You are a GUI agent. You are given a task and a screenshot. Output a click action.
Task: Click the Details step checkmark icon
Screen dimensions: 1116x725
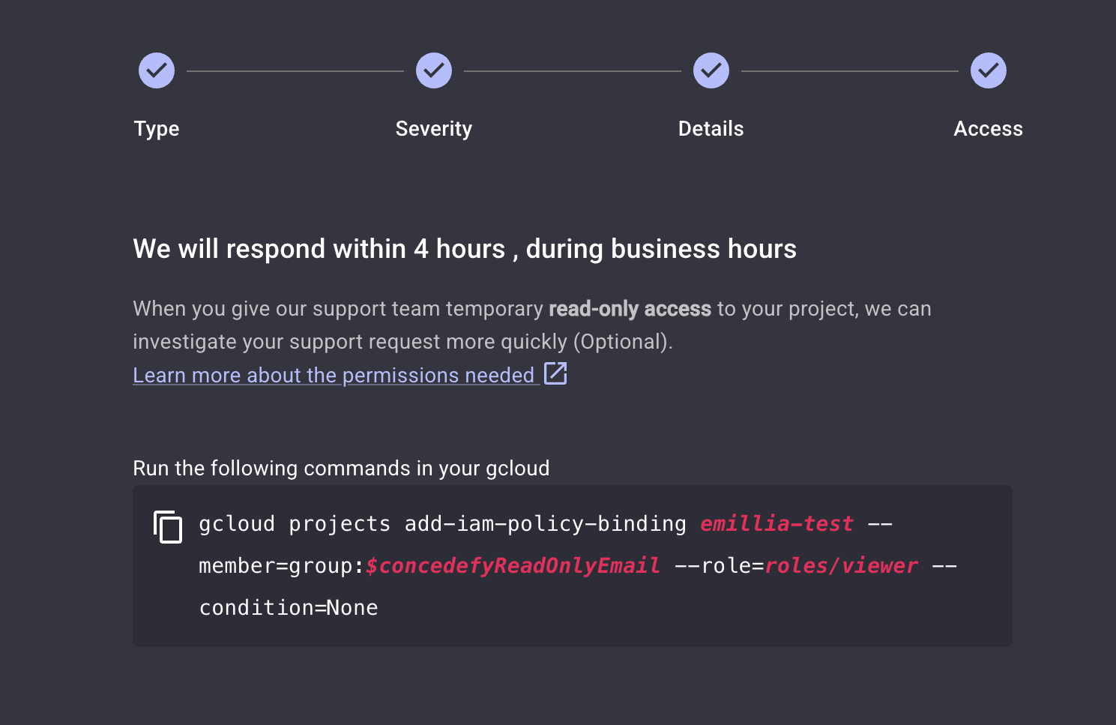click(x=711, y=70)
